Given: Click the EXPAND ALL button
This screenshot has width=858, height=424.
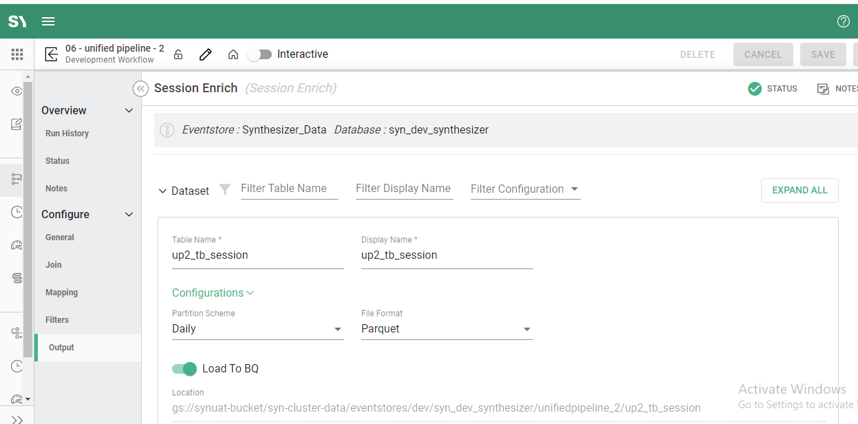Looking at the screenshot, I should 800,191.
